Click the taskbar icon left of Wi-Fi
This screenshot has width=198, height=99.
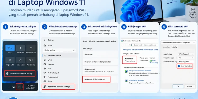tap(14, 87)
